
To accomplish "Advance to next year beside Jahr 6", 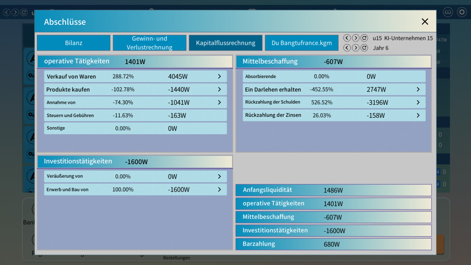I will pos(355,48).
